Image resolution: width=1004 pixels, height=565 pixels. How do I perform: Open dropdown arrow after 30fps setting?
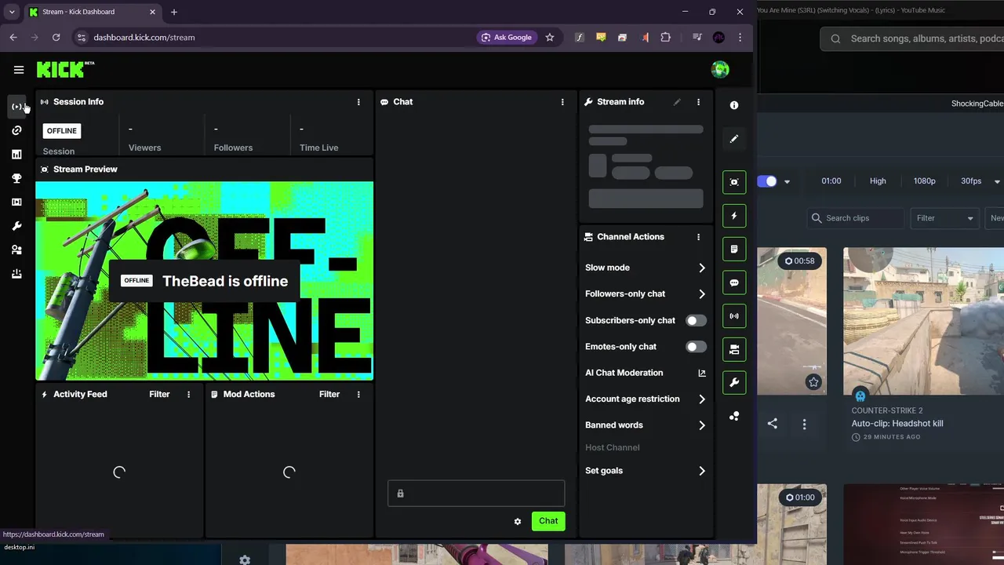coord(997,182)
